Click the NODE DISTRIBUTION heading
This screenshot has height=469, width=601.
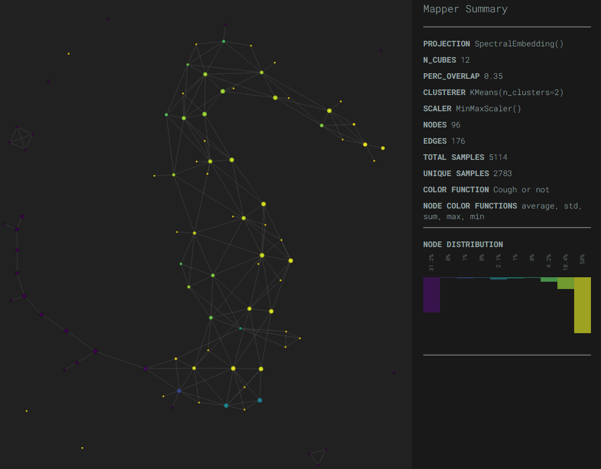(463, 244)
